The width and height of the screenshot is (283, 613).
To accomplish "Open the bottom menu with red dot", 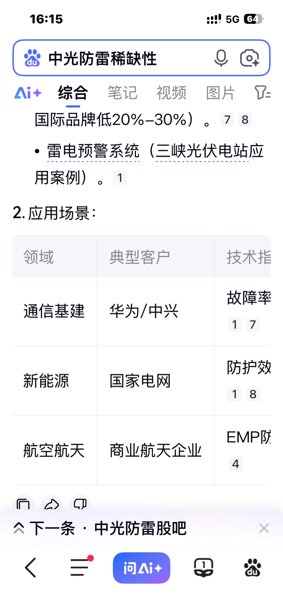I will [x=80, y=567].
